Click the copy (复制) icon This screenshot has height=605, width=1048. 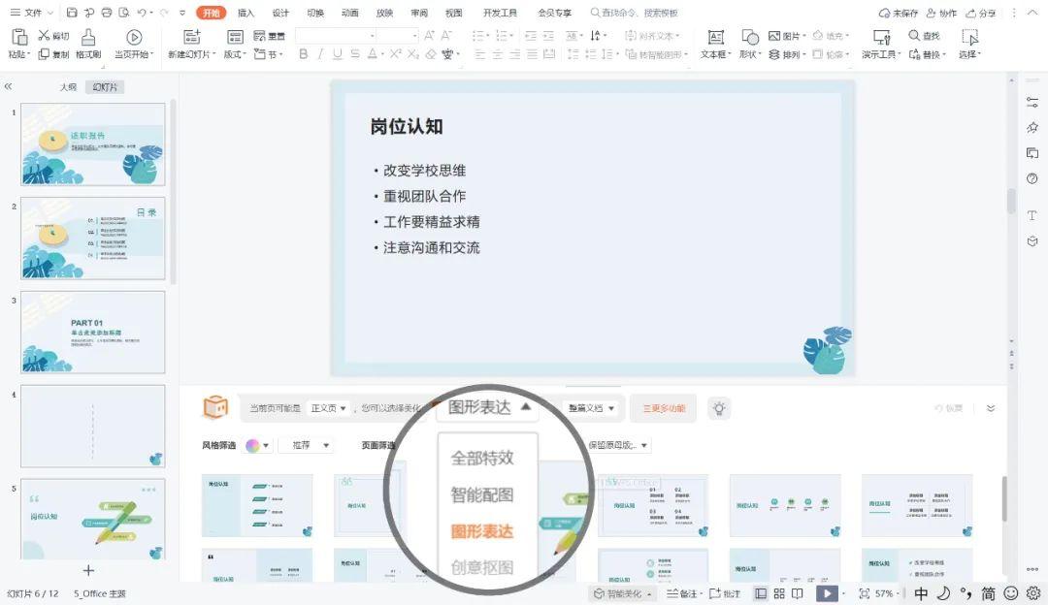tap(44, 54)
